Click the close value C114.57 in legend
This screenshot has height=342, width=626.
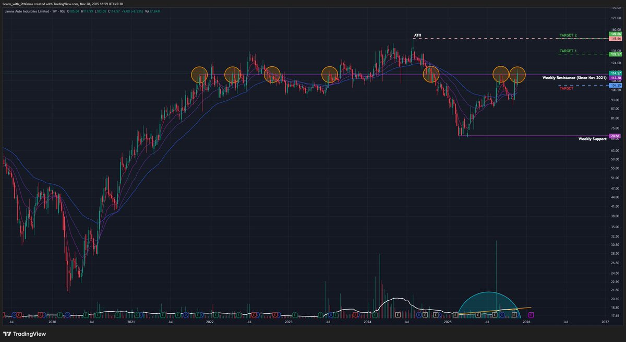(114, 11)
